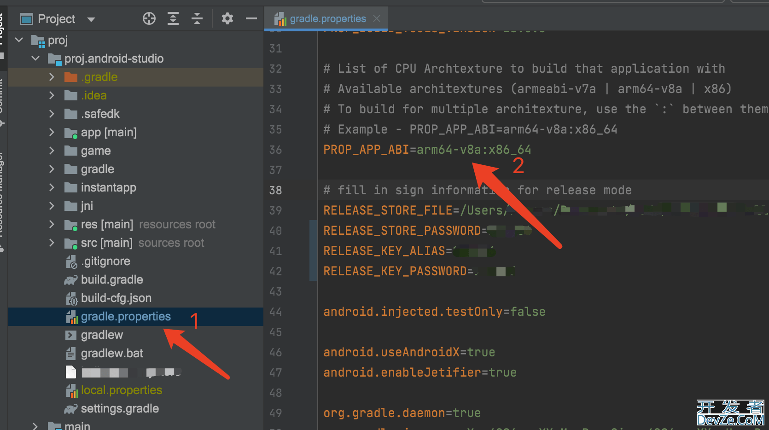This screenshot has height=430, width=769.
Task: Collapse the proj root node
Action: 19,40
